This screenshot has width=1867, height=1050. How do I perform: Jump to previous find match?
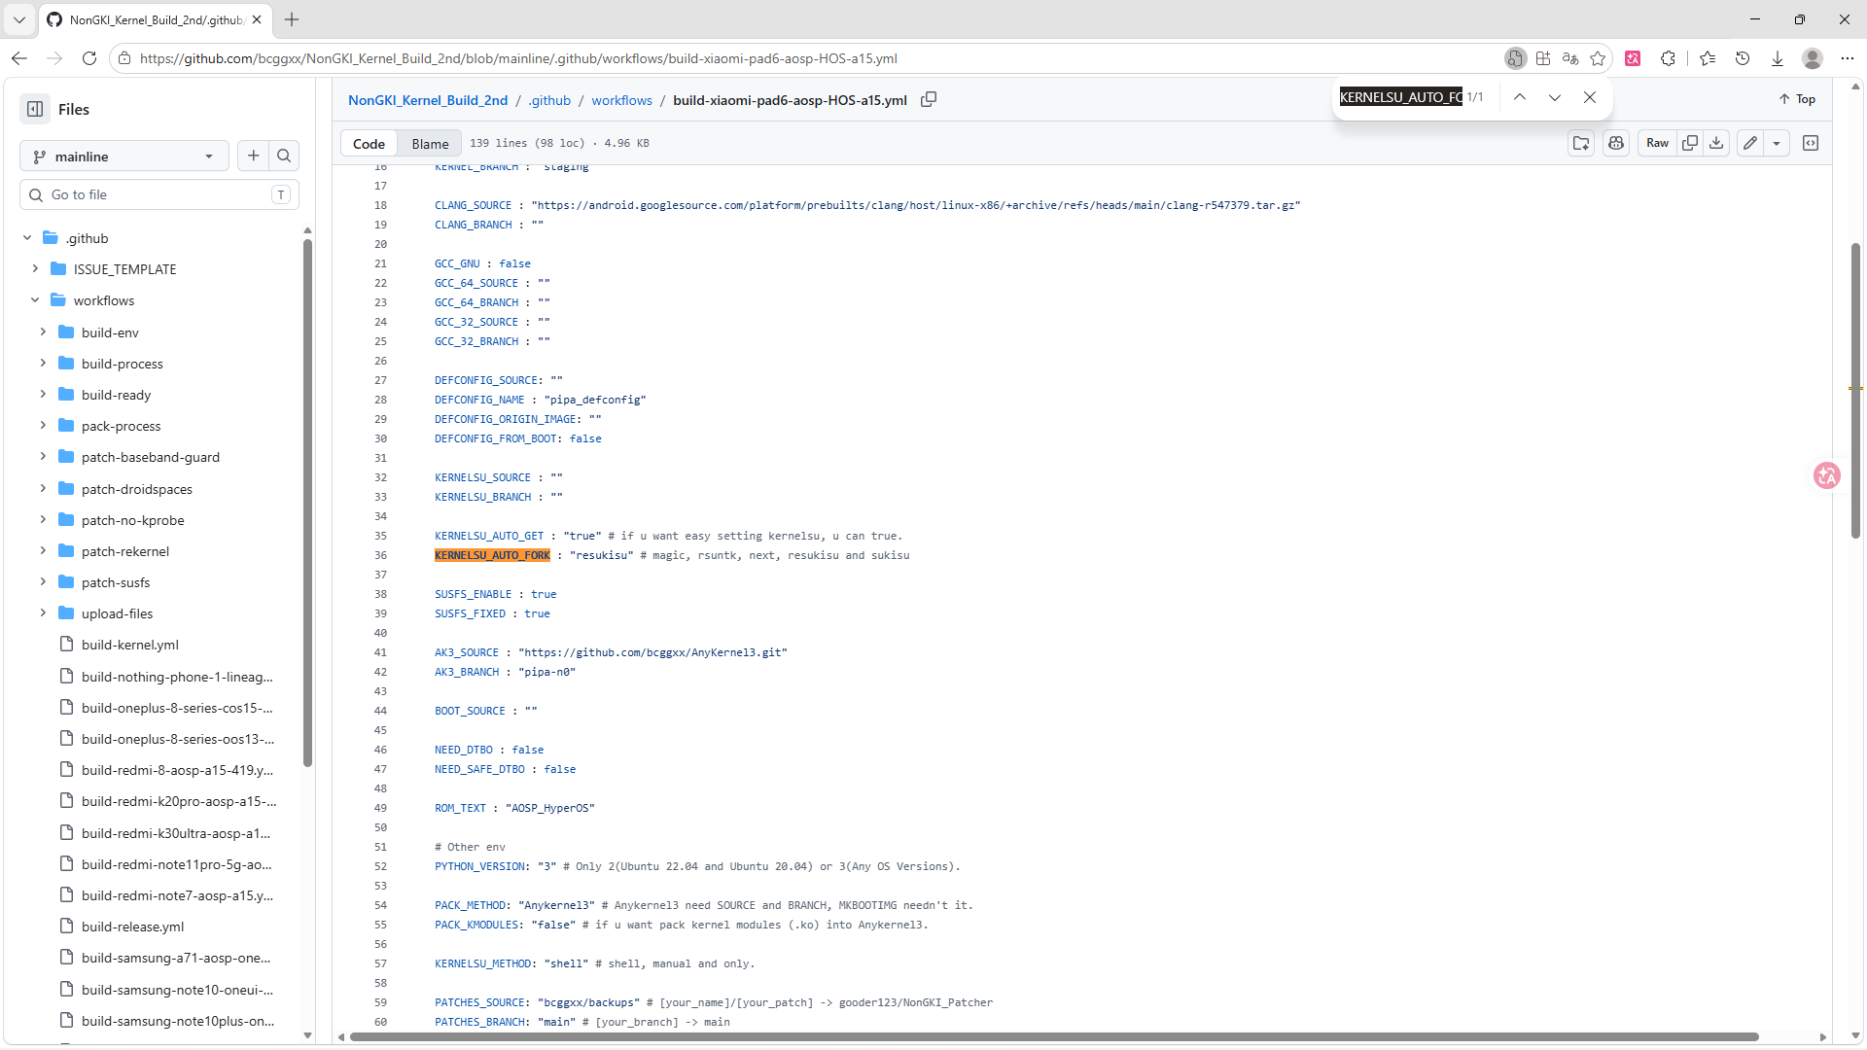(x=1520, y=97)
